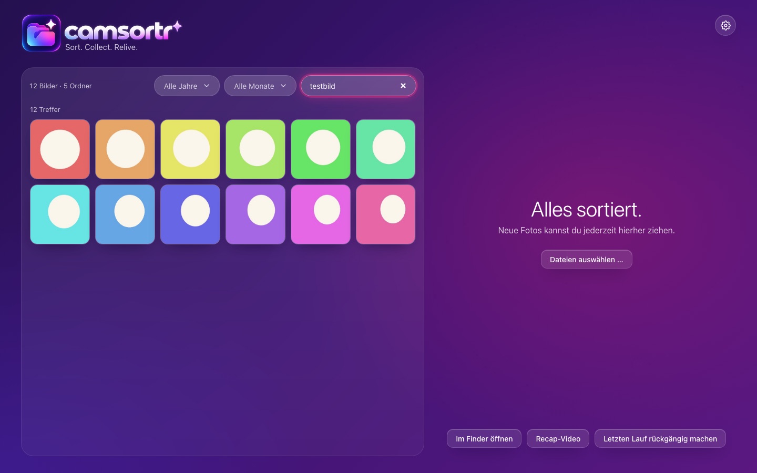
Task: Select the purple thumbnail image
Action: [255, 214]
